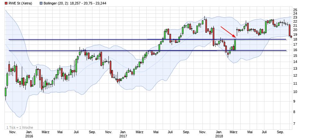Screen dimensions: 309x138
Task: Click the 2018 year label on time axis
Action: 219,135
